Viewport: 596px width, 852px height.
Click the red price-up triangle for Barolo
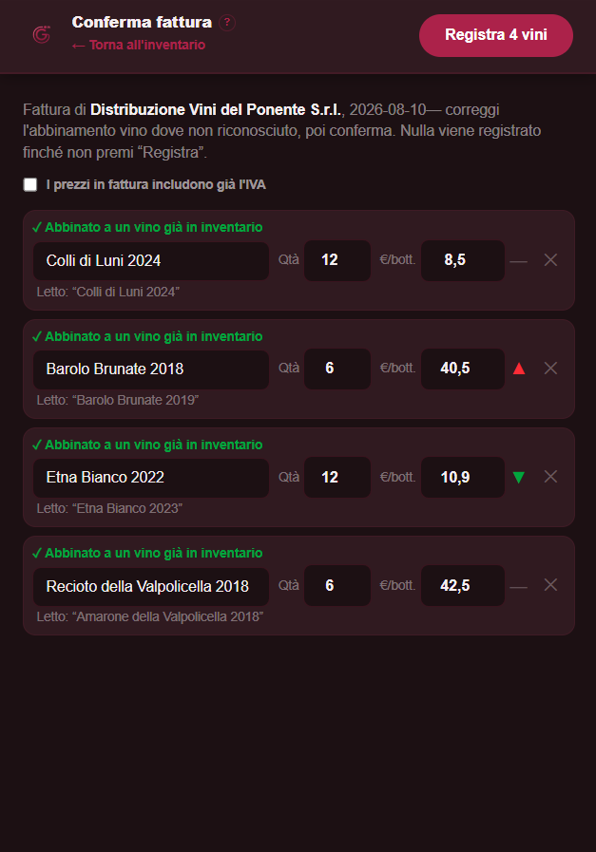coord(519,369)
